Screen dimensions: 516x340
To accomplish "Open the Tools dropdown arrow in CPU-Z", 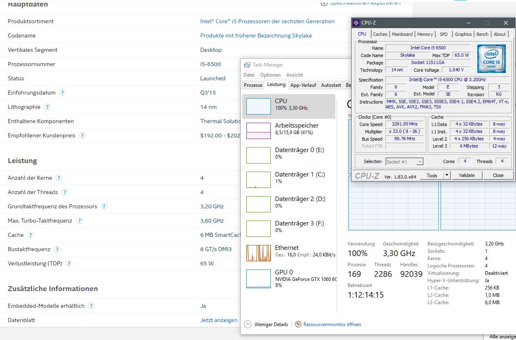I will click(447, 175).
